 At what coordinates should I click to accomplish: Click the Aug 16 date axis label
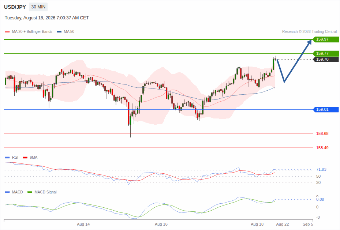161,224
